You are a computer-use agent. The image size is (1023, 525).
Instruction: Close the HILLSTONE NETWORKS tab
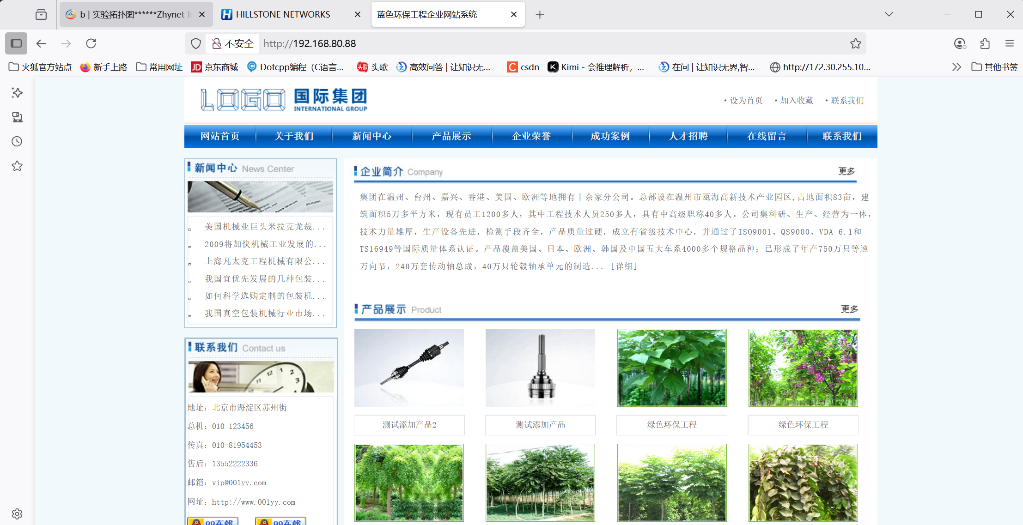pyautogui.click(x=357, y=14)
